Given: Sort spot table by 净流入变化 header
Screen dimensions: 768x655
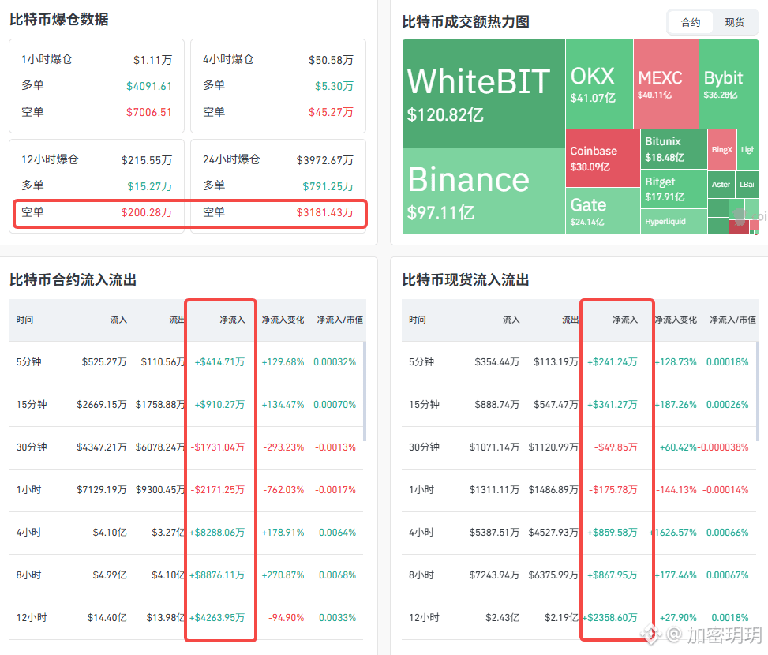Looking at the screenshot, I should click(x=676, y=320).
